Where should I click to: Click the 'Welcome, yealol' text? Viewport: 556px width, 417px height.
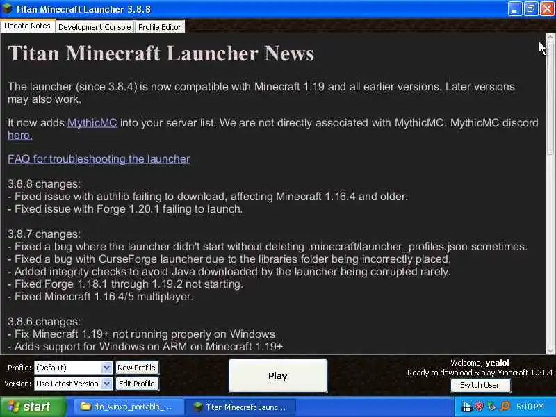[480, 363]
